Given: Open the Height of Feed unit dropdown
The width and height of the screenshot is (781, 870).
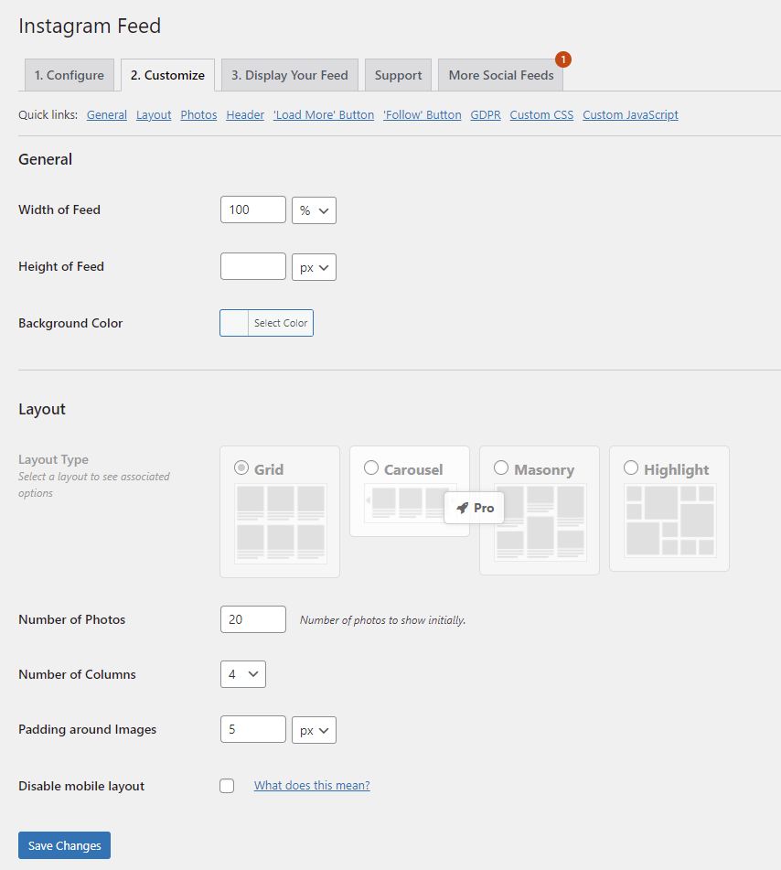Looking at the screenshot, I should (x=314, y=267).
